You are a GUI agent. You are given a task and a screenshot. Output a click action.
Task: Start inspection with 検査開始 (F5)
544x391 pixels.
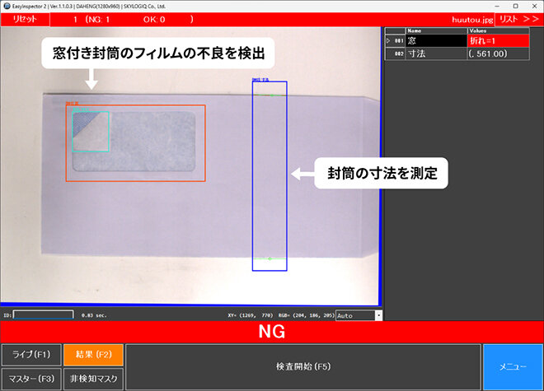(303, 367)
